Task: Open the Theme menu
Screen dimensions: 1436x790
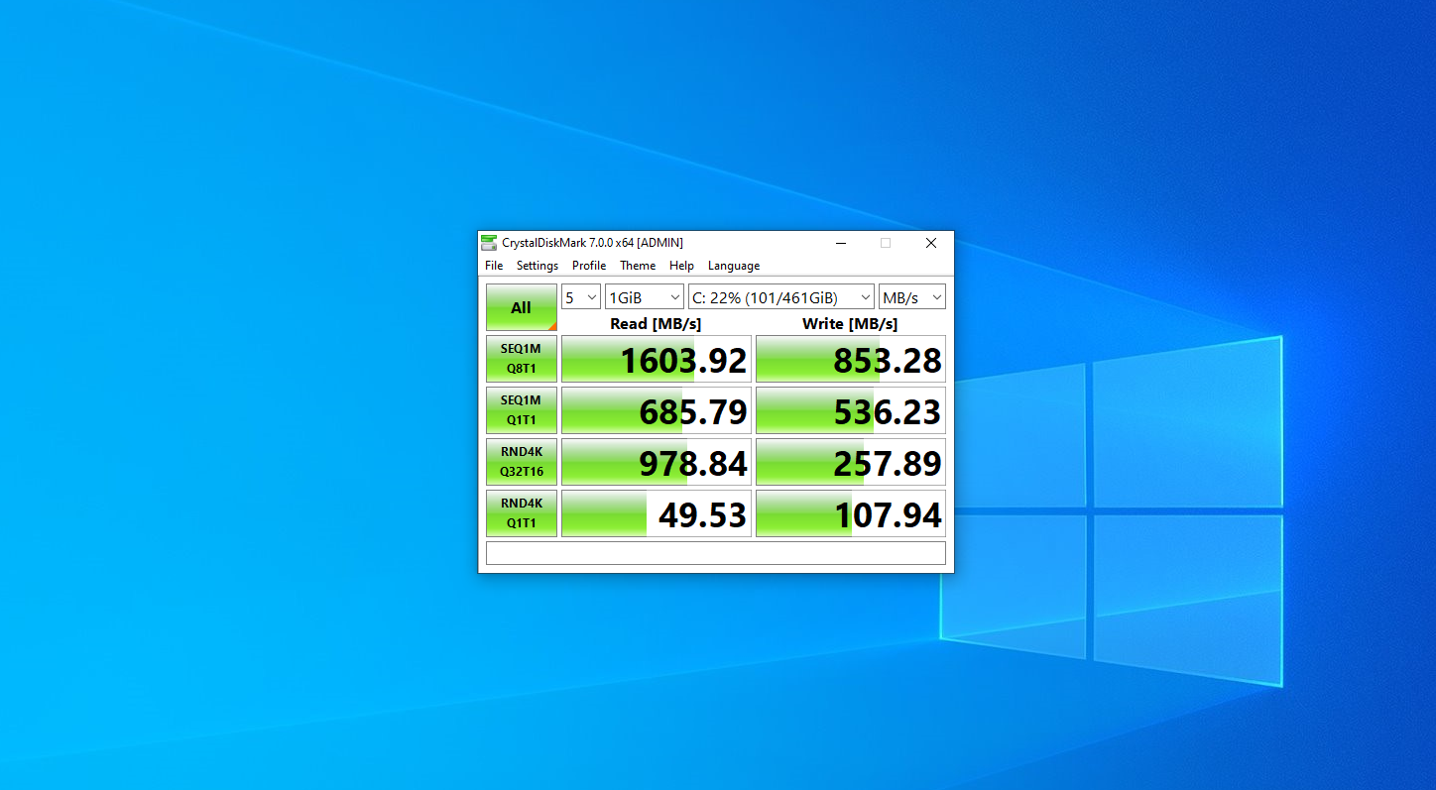Action: tap(638, 266)
